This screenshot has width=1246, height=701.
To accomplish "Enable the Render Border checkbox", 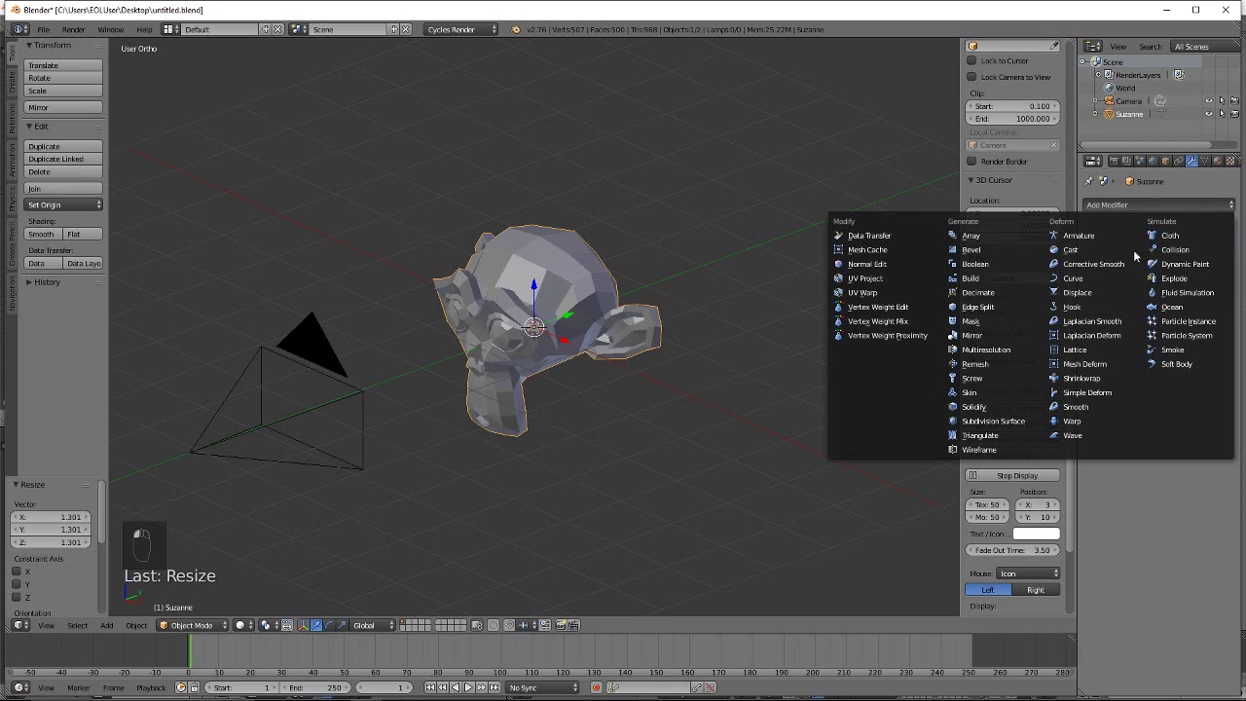I will tap(971, 162).
